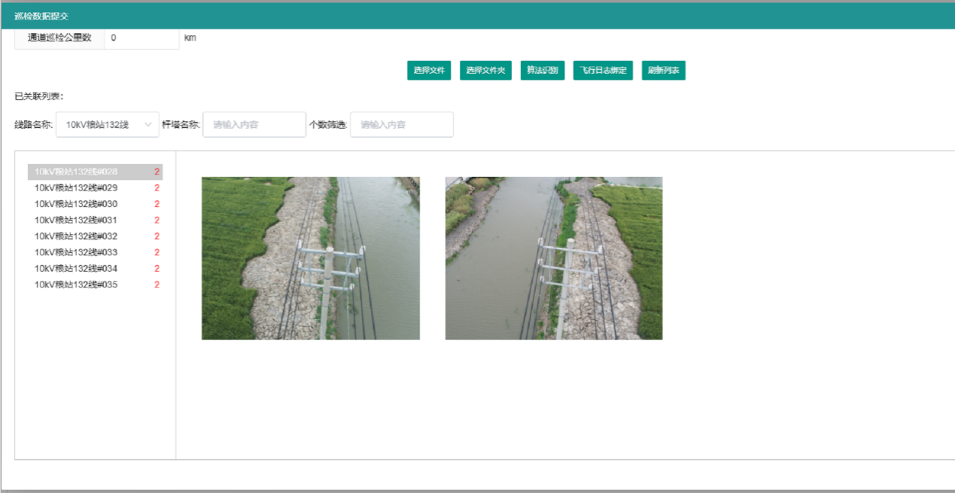Focus the 个数筛选 filter input

pyautogui.click(x=402, y=124)
